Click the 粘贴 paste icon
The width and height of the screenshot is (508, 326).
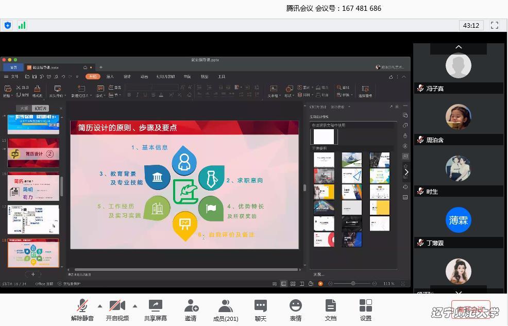[x=8, y=89]
